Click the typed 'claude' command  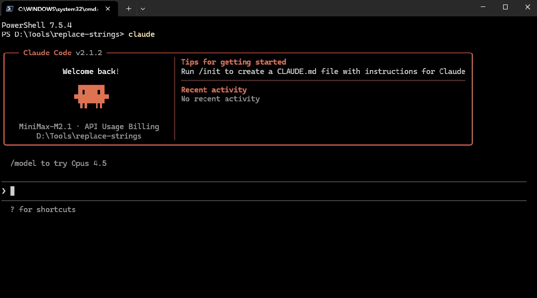click(141, 34)
